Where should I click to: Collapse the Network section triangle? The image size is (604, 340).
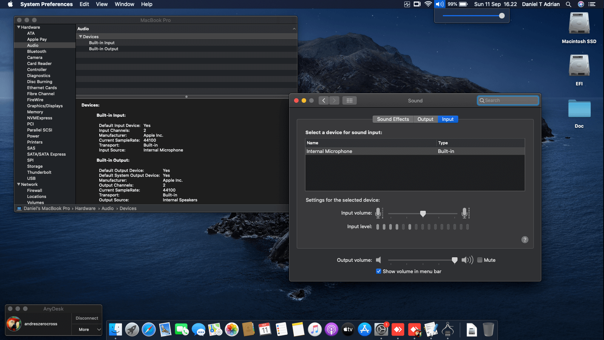18,184
